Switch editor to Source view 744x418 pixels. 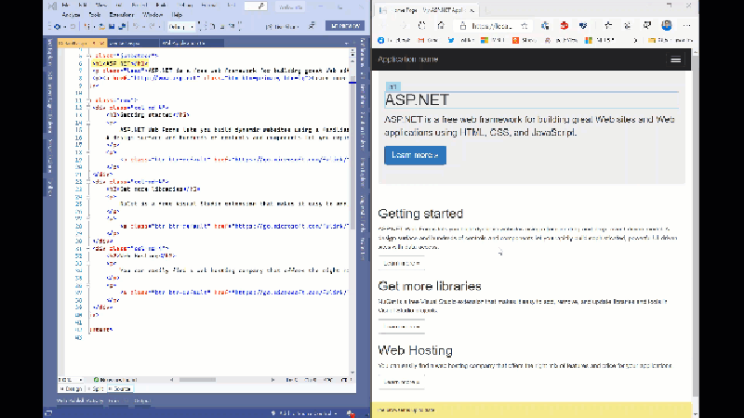120,388
